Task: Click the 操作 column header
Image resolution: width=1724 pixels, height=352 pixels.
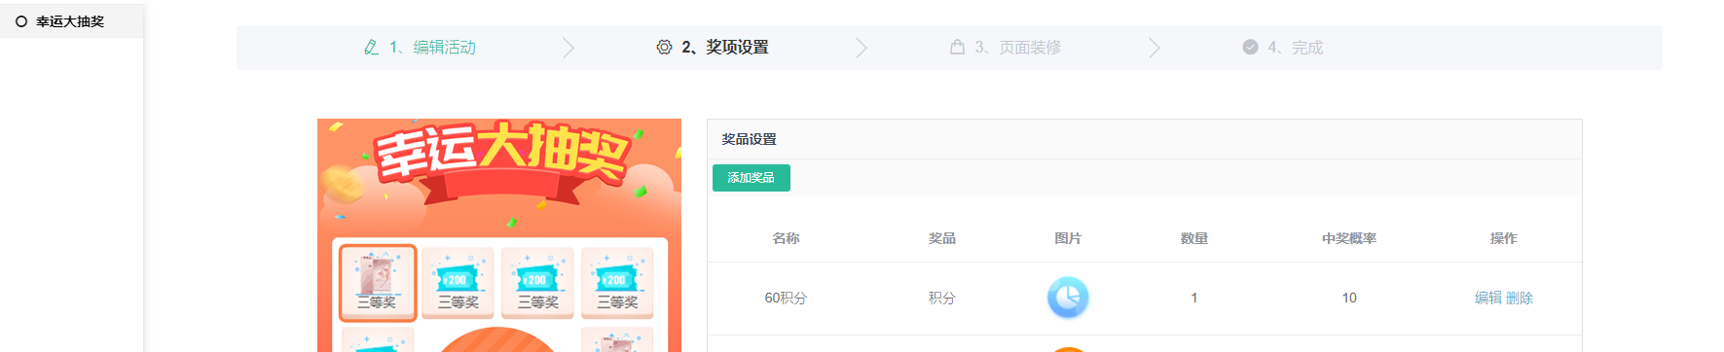Action: click(x=1504, y=238)
